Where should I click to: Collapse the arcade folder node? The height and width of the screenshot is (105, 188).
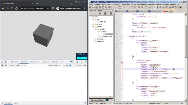(96, 29)
